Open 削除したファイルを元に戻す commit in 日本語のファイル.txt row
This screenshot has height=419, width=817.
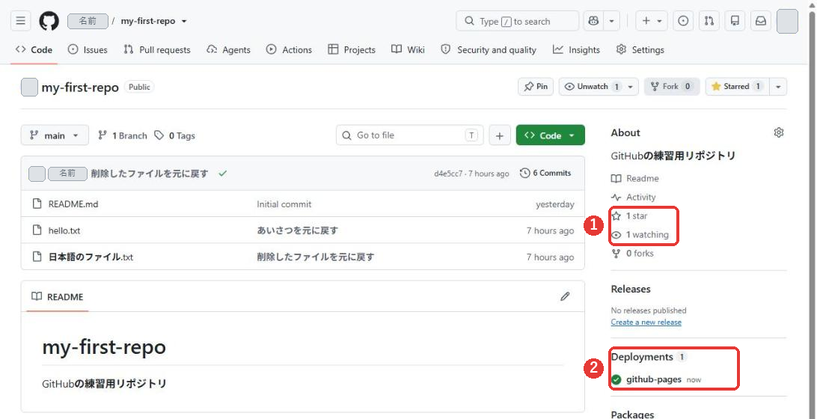[315, 257]
